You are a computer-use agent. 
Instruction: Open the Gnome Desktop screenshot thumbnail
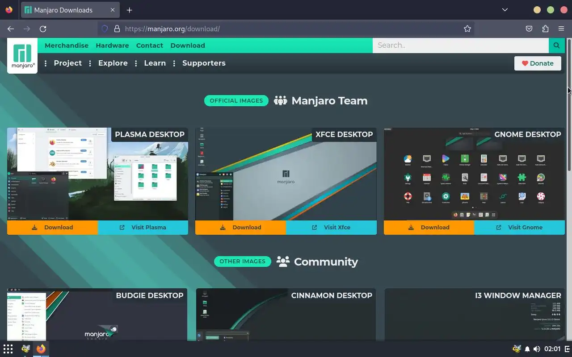(x=474, y=174)
